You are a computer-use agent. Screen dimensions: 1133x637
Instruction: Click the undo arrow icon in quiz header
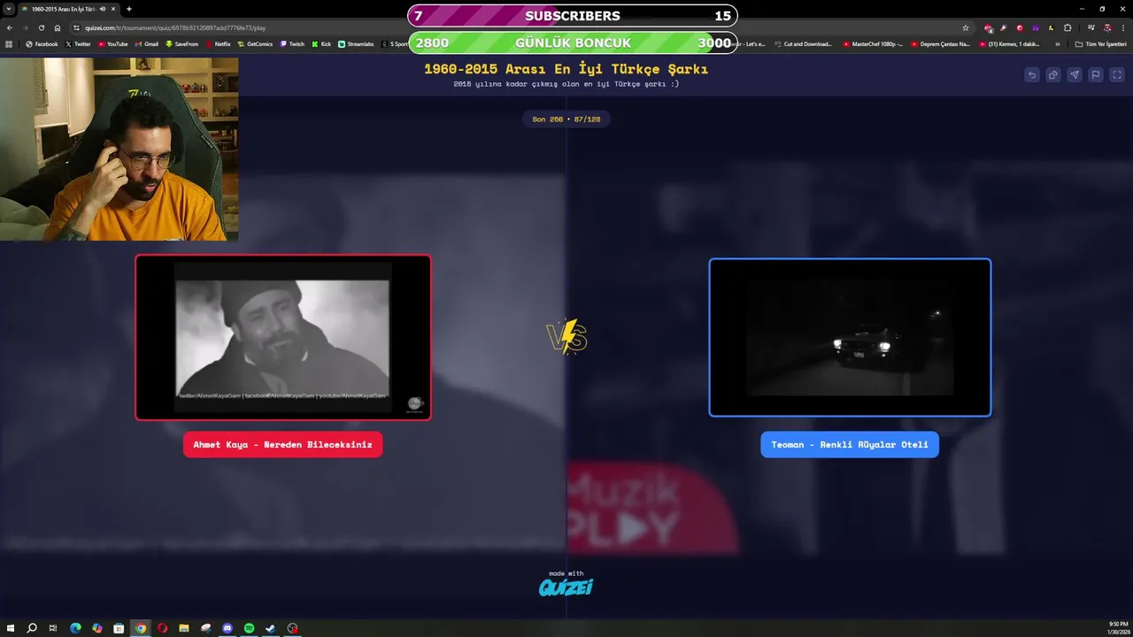[1031, 75]
